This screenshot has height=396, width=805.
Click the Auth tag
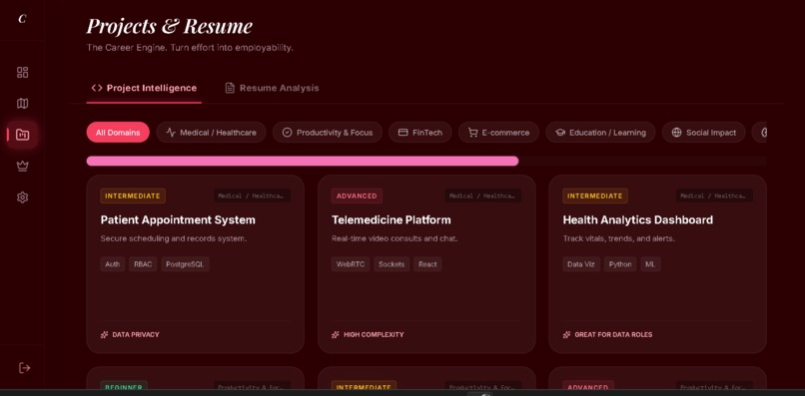(113, 264)
